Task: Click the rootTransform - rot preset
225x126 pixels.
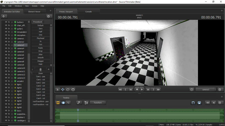Action: (40, 105)
